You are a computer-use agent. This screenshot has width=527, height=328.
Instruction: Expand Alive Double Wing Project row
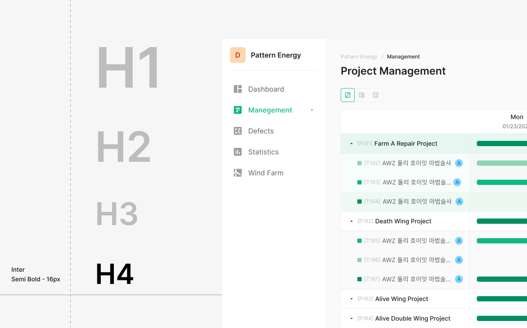point(352,318)
